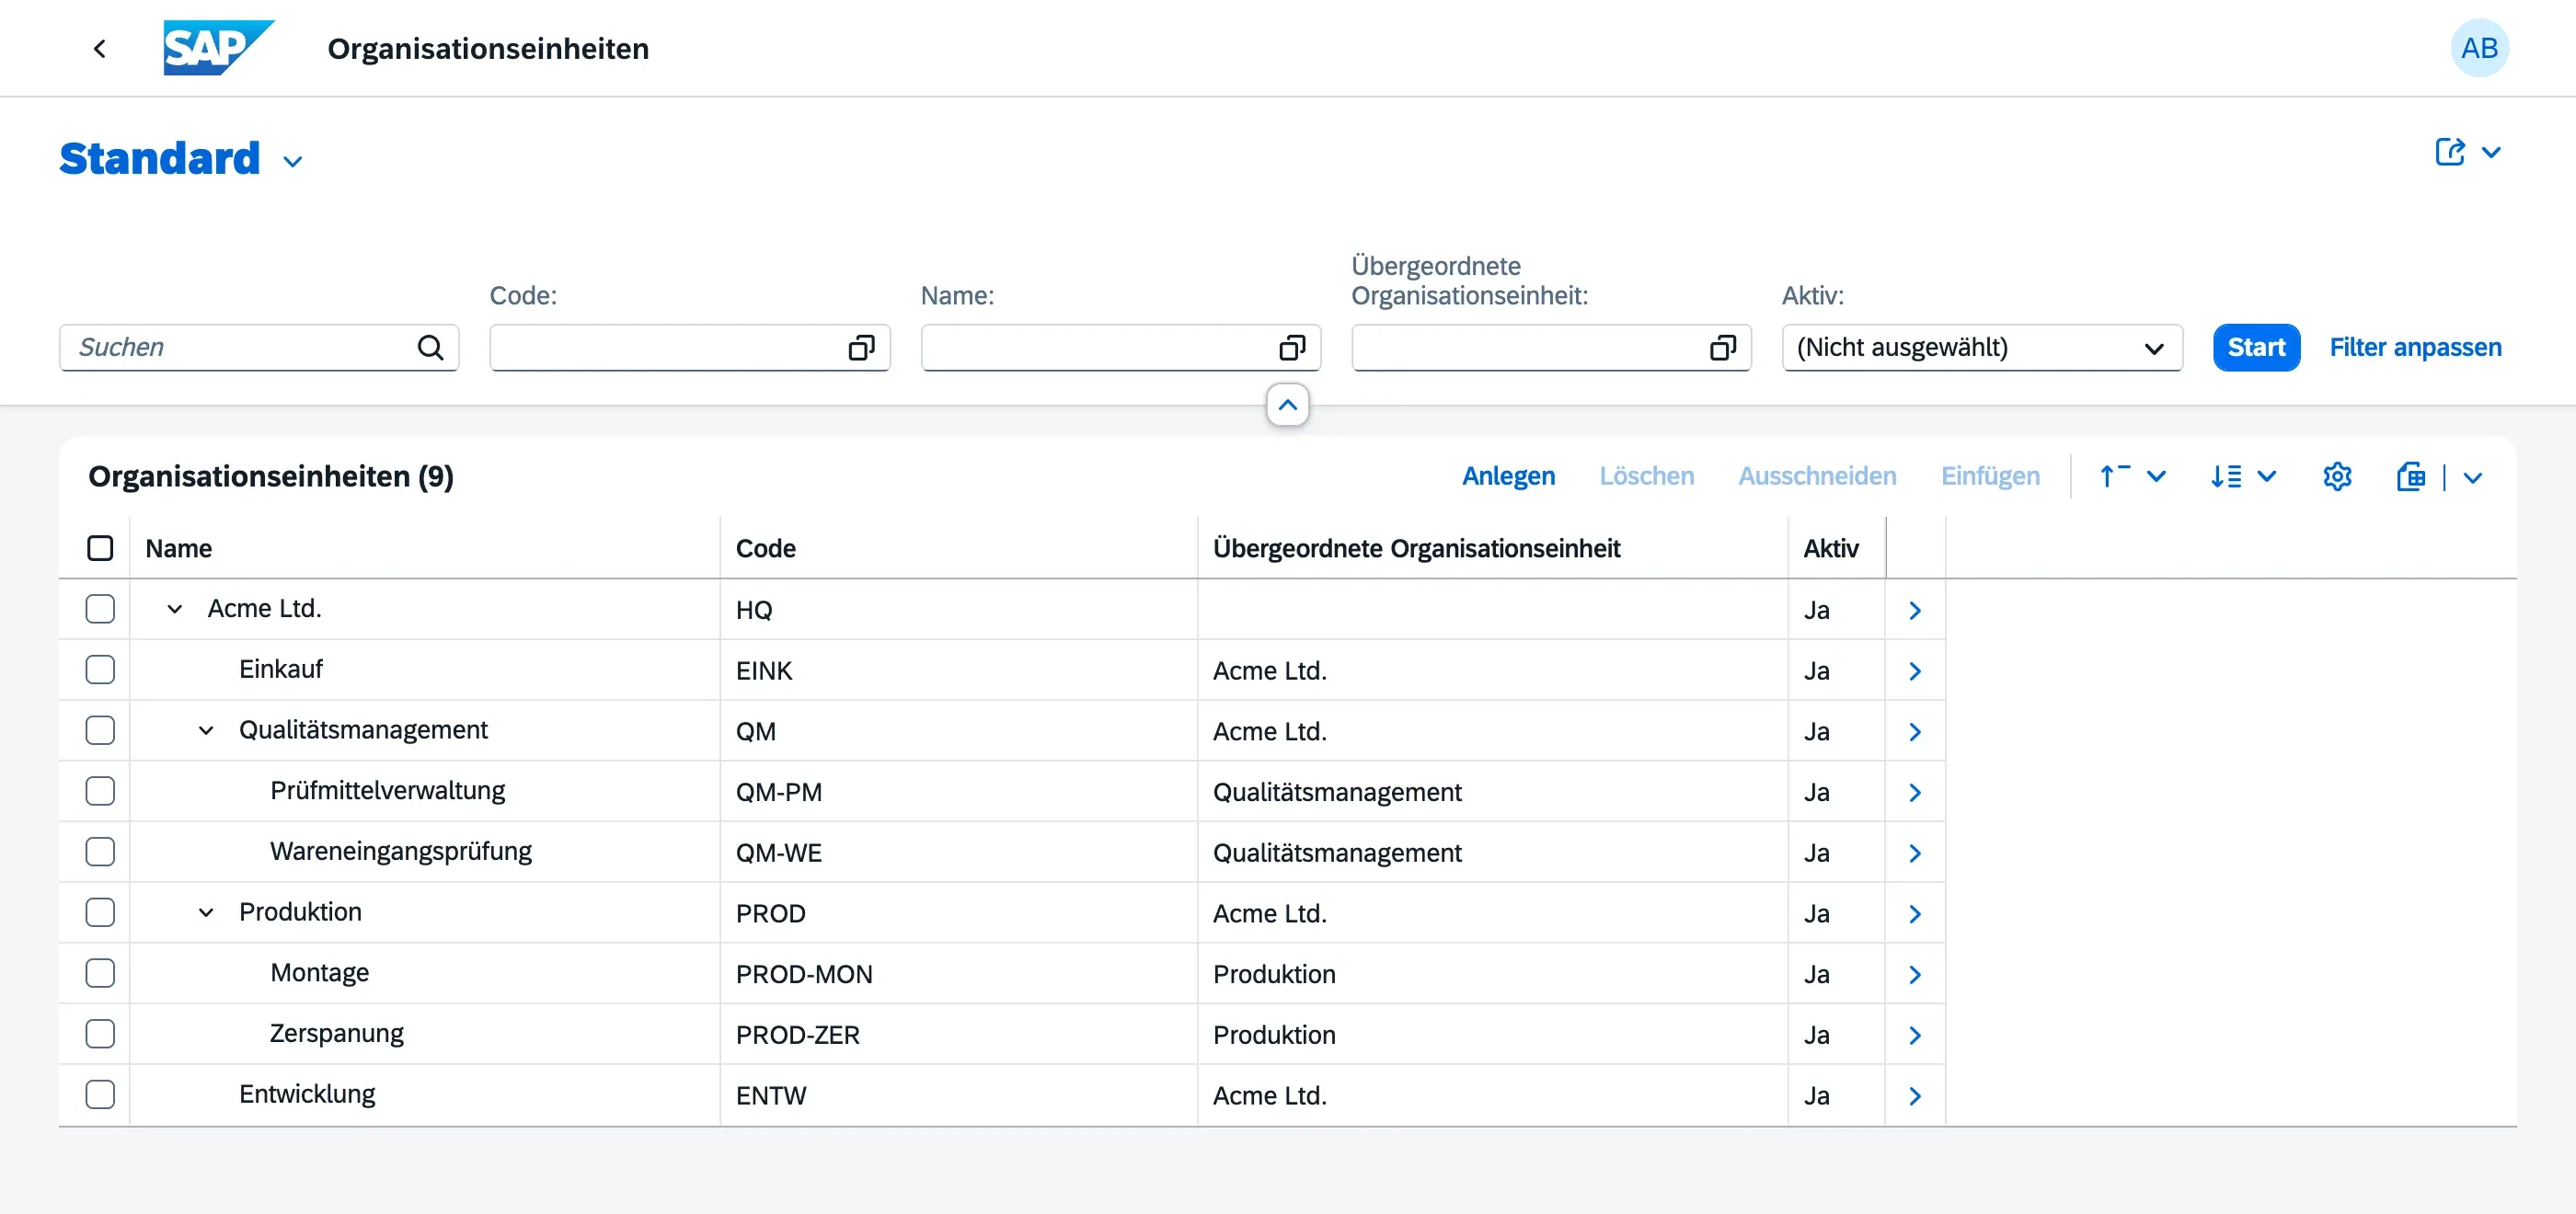Click the Start button
The width and height of the screenshot is (2576, 1214).
click(2256, 347)
